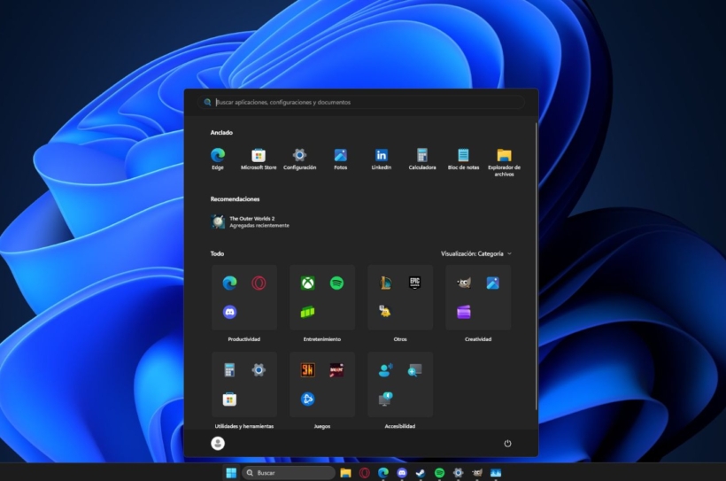
Task: Open Fotos inside the Creatividad group
Action: (492, 283)
